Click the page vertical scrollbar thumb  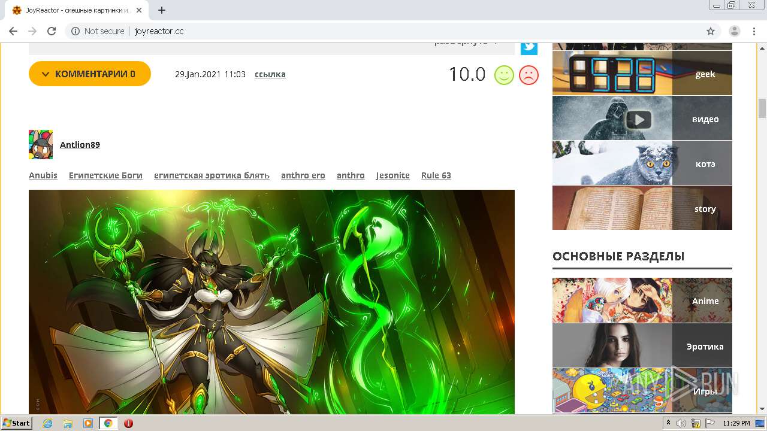[762, 108]
